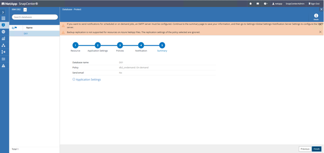Go to step 5 Summary

point(162,45)
